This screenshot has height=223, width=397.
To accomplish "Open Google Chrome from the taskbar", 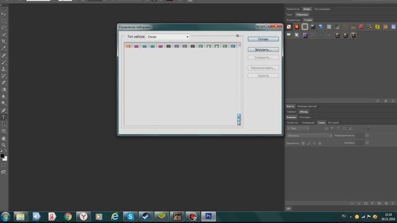I will click(68, 216).
